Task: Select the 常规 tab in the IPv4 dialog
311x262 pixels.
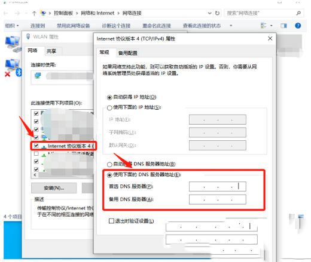Action: (104, 53)
